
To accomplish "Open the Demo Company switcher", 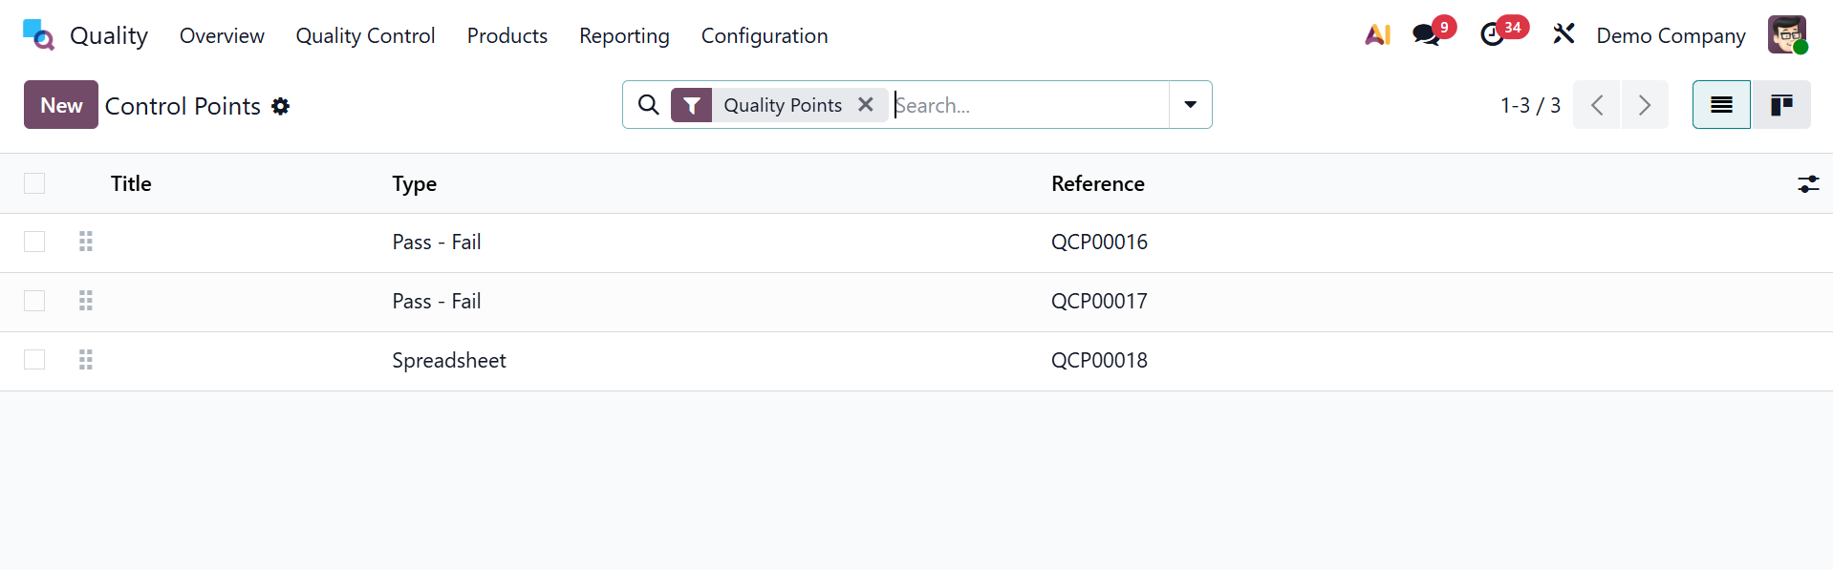I will (x=1671, y=35).
